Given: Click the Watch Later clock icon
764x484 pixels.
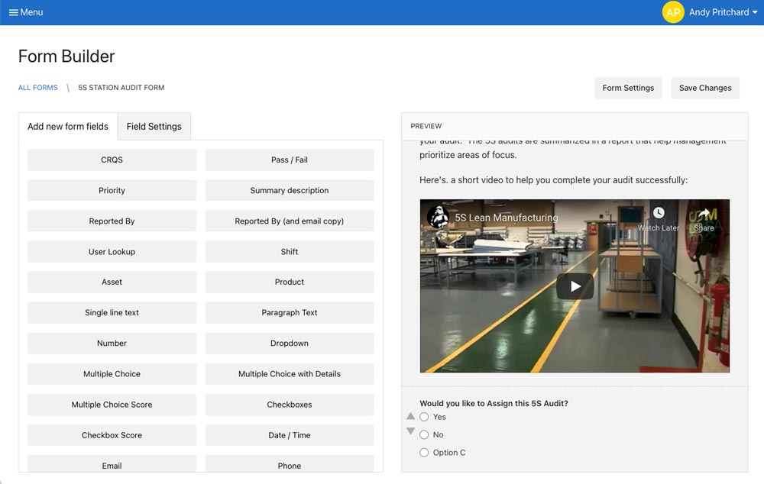Looking at the screenshot, I should click(659, 213).
